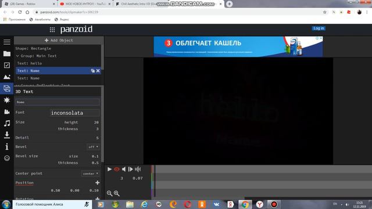Image resolution: width=372 pixels, height=209 pixels.
Task: Open VK from the taskbar
Action: click(x=216, y=204)
